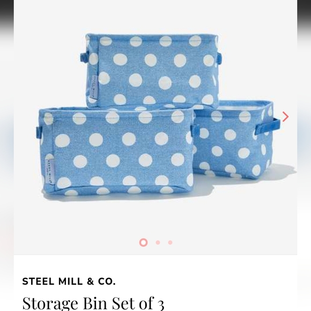Select the first active carousel dot
Image resolution: width=311 pixels, height=311 pixels.
(143, 242)
